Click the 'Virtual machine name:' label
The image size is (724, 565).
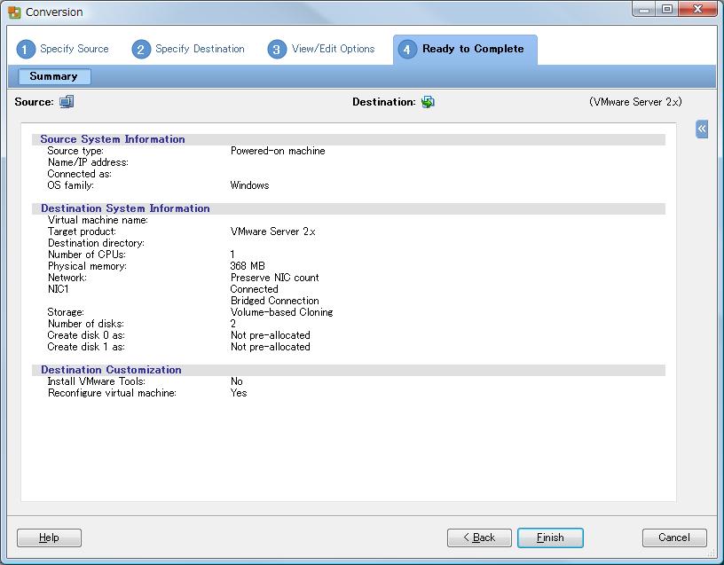[x=98, y=220]
